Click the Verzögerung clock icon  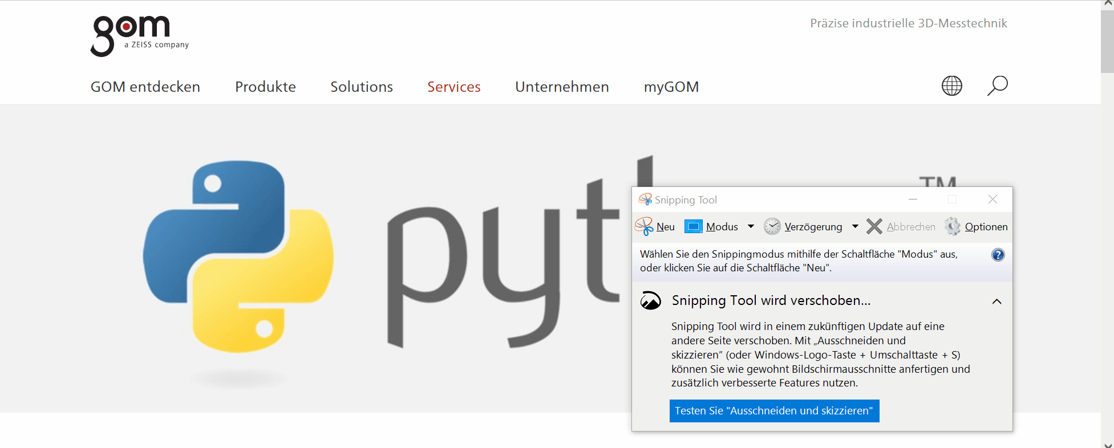click(x=772, y=227)
